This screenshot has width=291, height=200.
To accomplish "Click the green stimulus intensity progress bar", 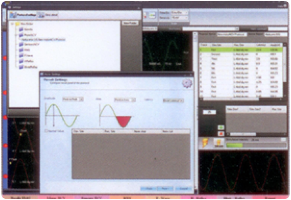I will tap(256, 145).
